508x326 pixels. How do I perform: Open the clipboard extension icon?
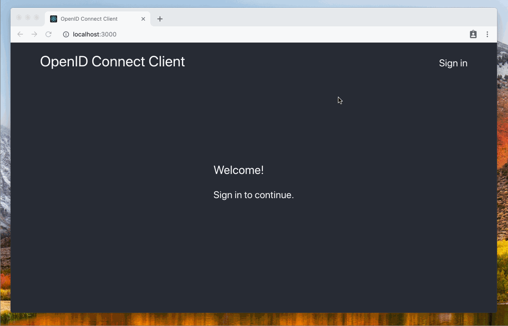(x=473, y=34)
